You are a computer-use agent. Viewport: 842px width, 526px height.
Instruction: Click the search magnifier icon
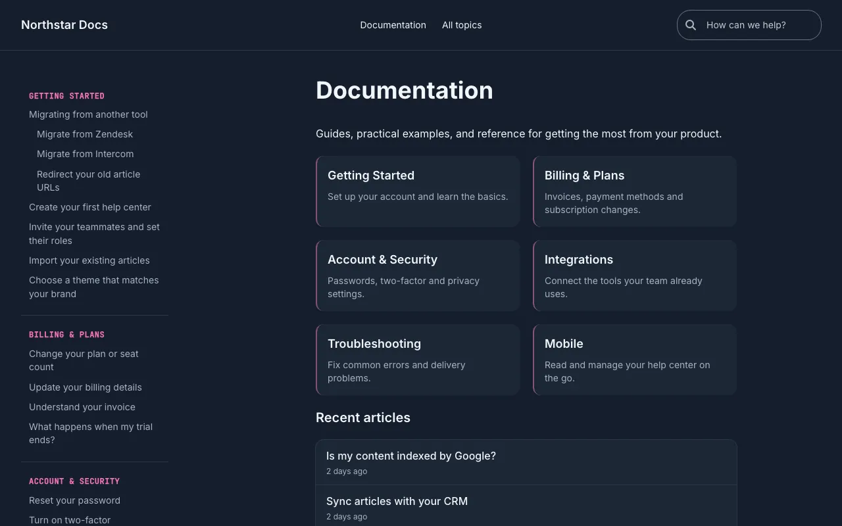pyautogui.click(x=691, y=25)
